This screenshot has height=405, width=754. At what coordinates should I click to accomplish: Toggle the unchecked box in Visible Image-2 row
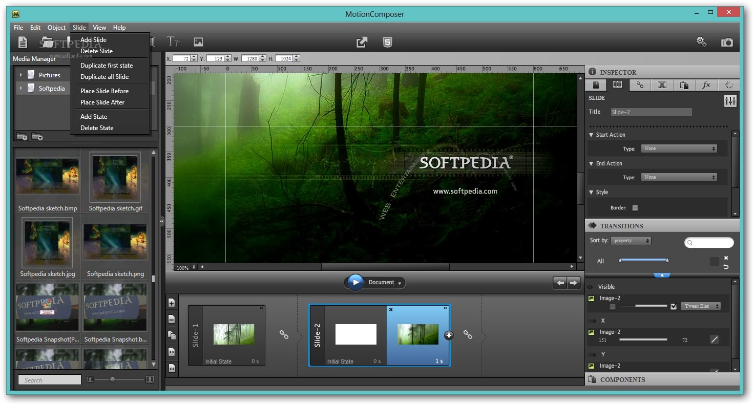[613, 307]
